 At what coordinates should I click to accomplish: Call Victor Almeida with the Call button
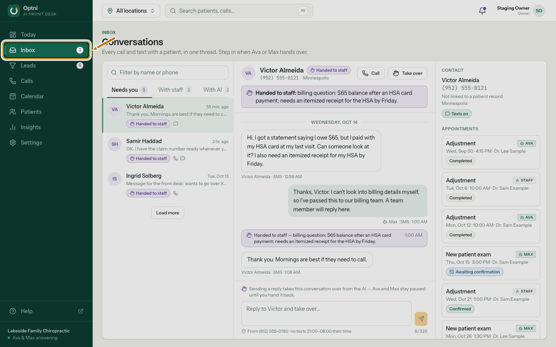tap(371, 73)
